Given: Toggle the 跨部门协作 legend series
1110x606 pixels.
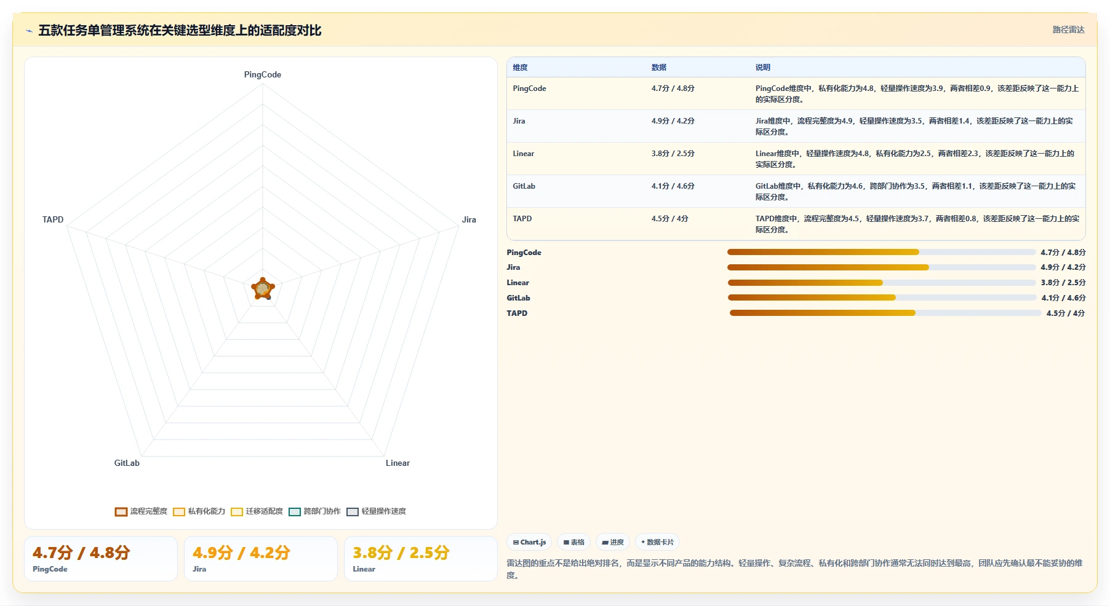Looking at the screenshot, I should (314, 511).
